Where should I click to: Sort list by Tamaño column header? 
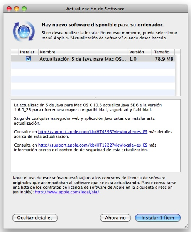tap(163, 52)
